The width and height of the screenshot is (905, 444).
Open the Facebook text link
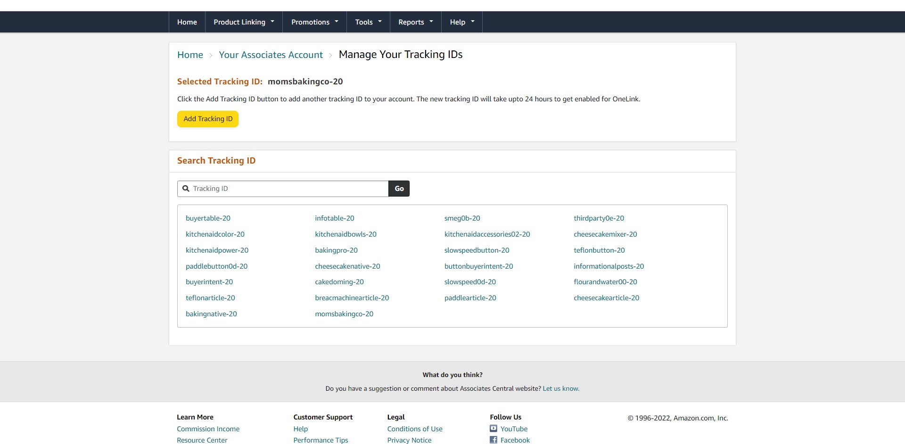click(x=515, y=440)
